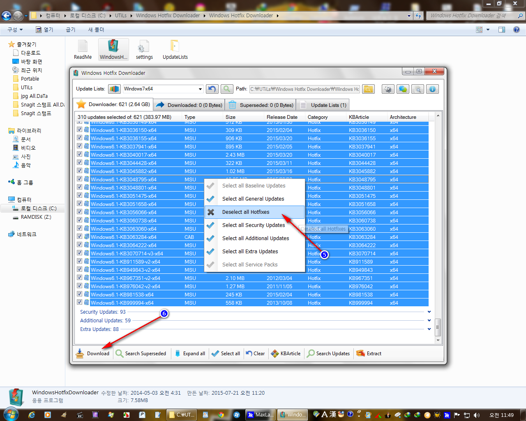
Task: Select the WindowsH... application icon in Explorer
Action: 113,50
